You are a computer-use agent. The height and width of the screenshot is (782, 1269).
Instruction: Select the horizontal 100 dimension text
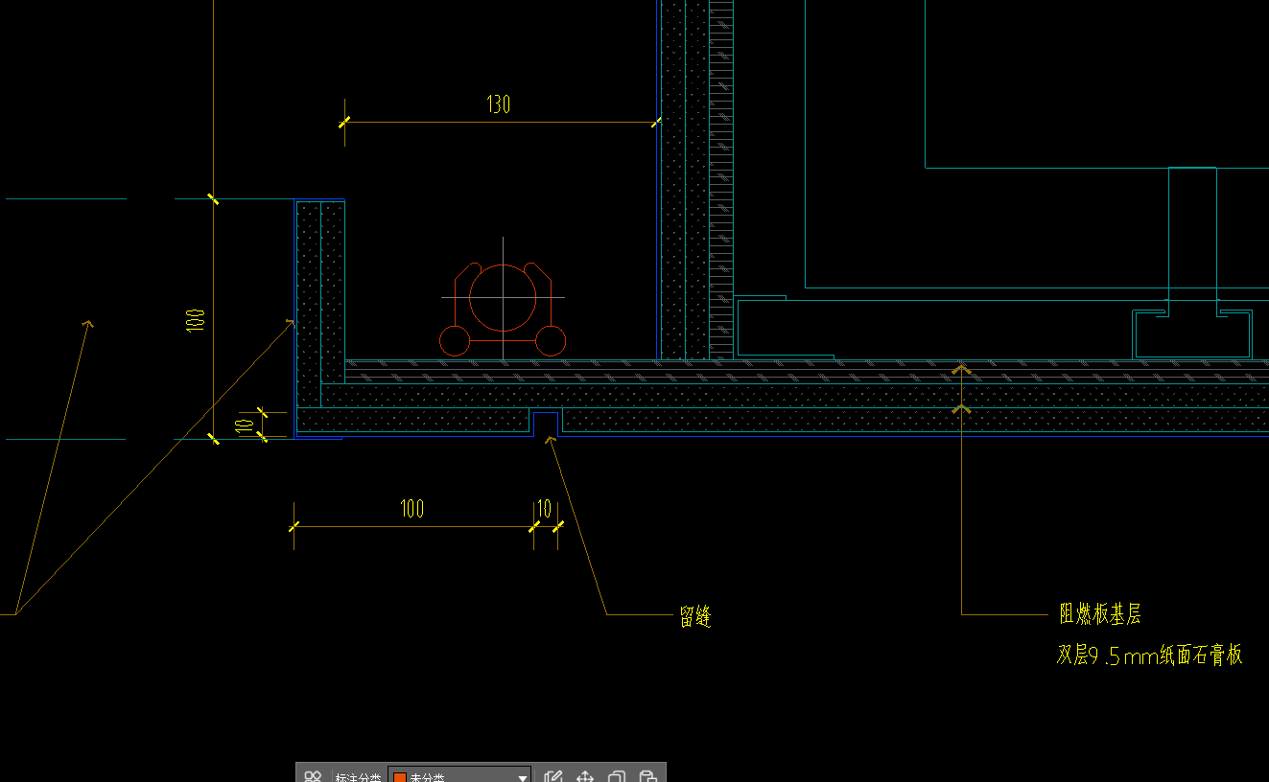[x=411, y=509]
